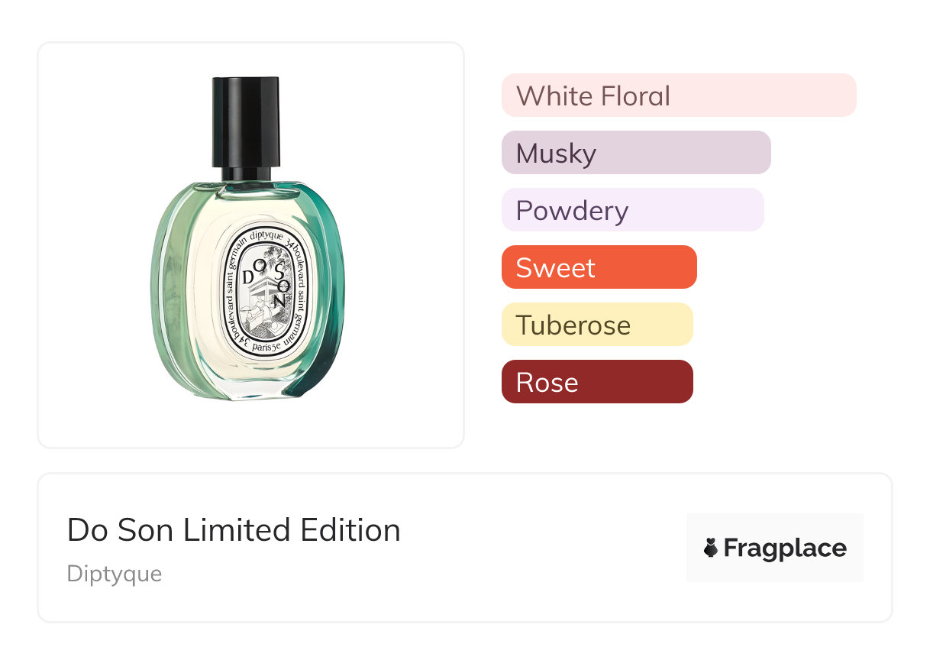Click the Fragplace perfume bottle logo icon
The height and width of the screenshot is (660, 930).
[711, 548]
